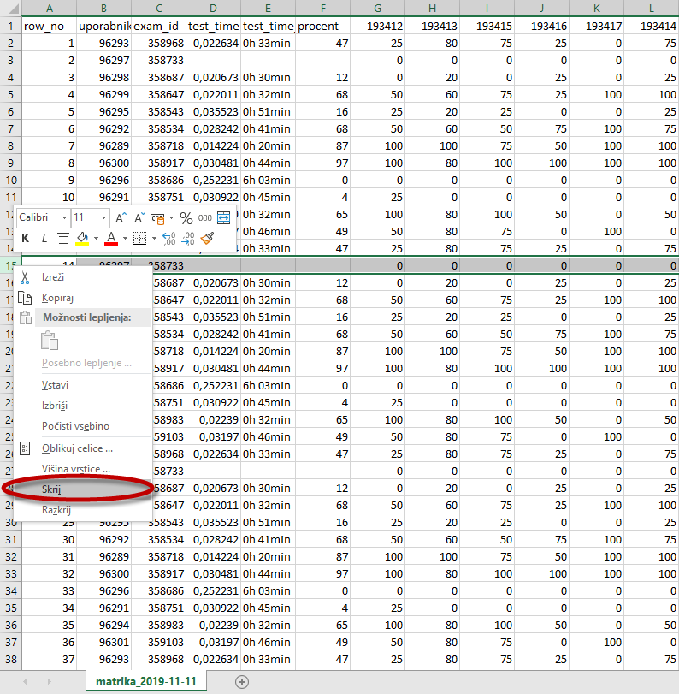Choose Kopiraj from context menu

[x=83, y=298]
